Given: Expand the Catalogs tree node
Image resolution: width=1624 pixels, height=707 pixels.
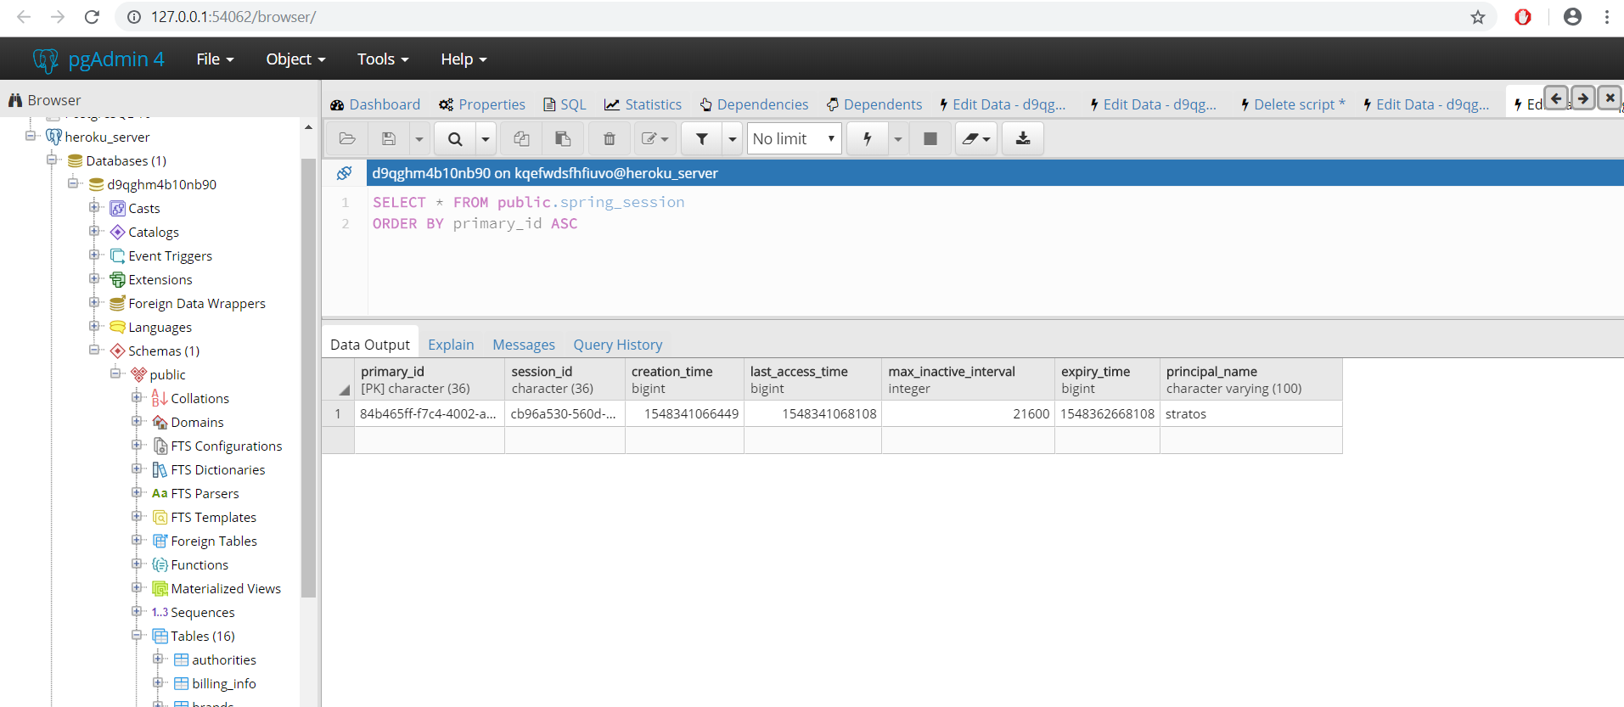Looking at the screenshot, I should [94, 231].
